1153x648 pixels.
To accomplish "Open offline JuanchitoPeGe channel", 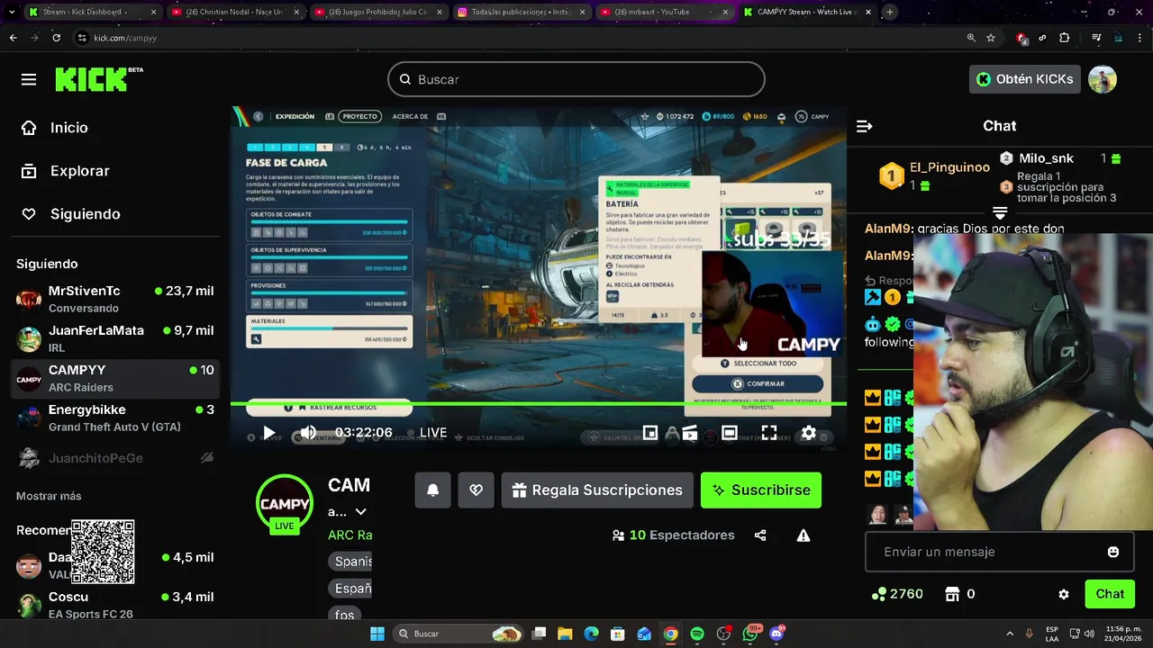I will point(114,458).
